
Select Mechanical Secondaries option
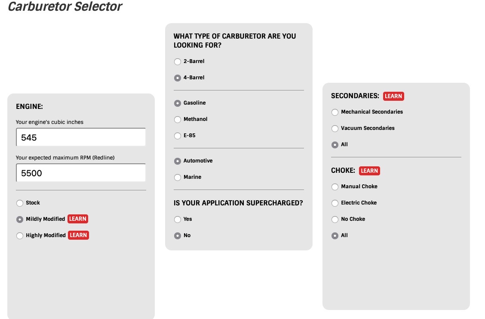pos(335,112)
